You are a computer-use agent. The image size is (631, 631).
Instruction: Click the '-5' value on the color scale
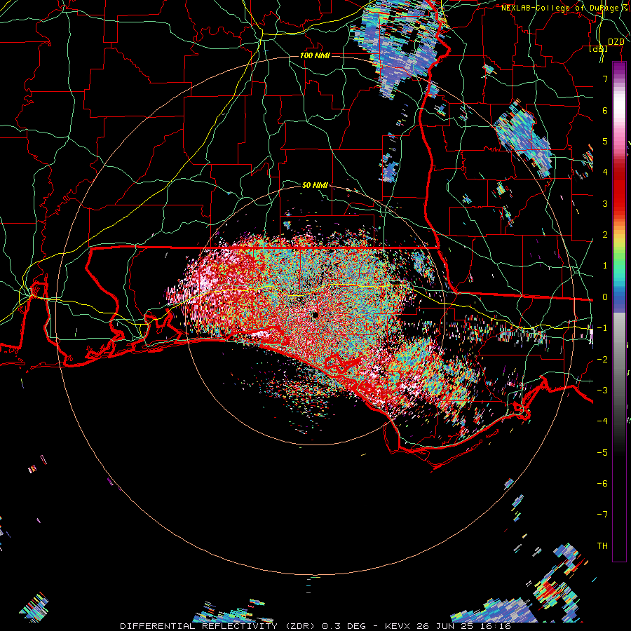coord(602,453)
